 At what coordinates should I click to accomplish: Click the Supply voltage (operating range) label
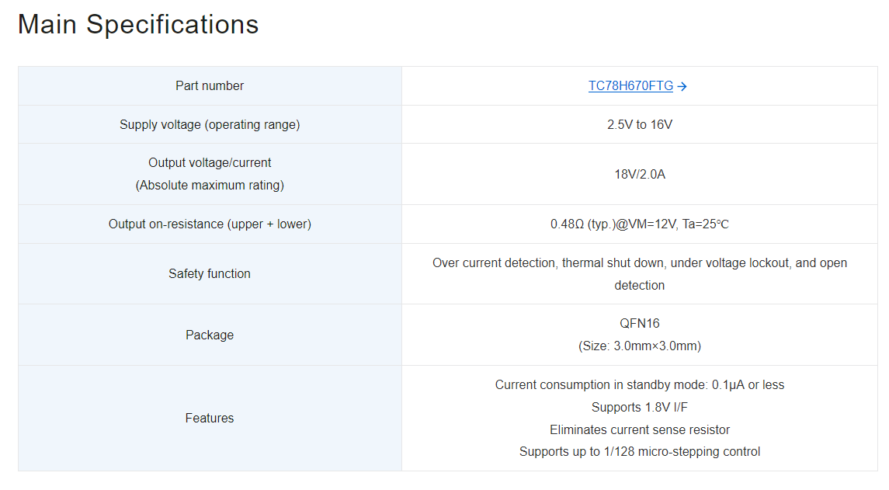(210, 124)
